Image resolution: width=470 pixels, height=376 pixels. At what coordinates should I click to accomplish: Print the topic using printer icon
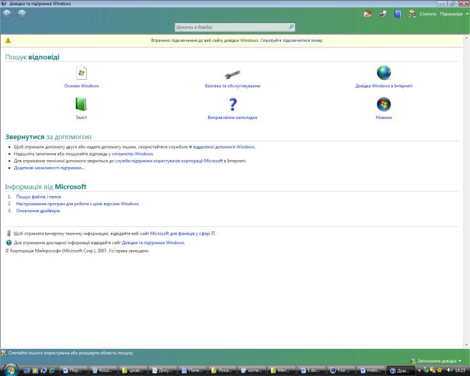coord(383,13)
